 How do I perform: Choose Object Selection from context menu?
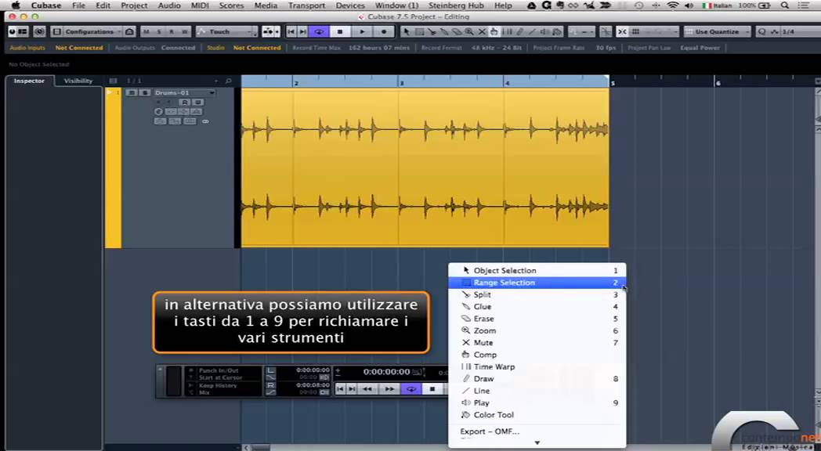(537, 270)
